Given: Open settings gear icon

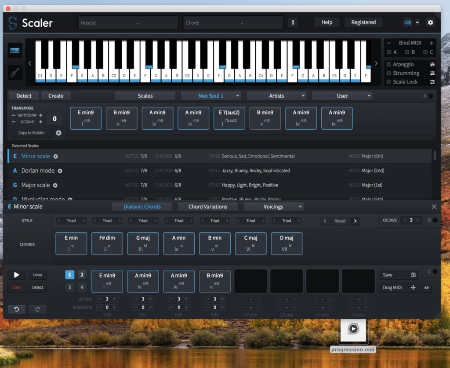Looking at the screenshot, I should click(x=430, y=22).
